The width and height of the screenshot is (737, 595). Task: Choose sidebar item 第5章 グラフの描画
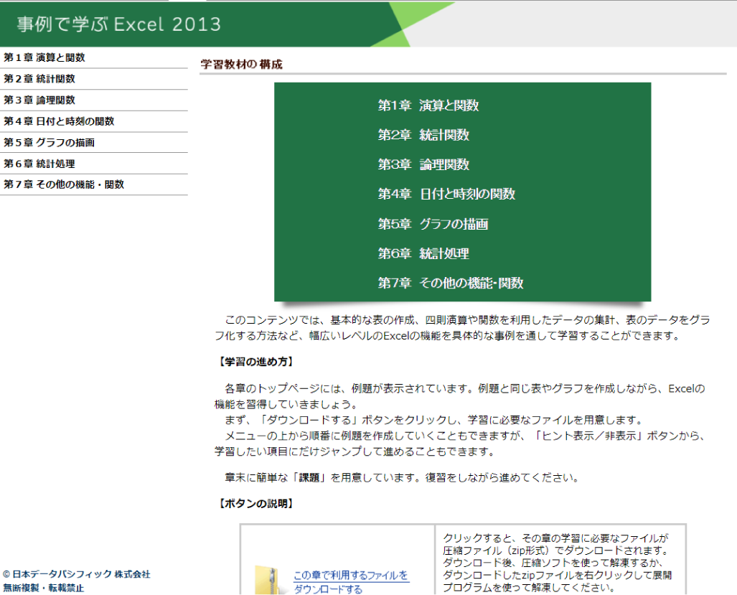tap(50, 143)
